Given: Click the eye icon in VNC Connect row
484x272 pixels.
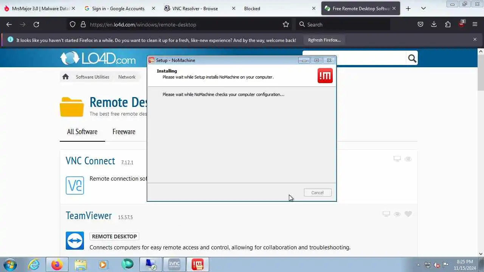Looking at the screenshot, I should coord(408,159).
